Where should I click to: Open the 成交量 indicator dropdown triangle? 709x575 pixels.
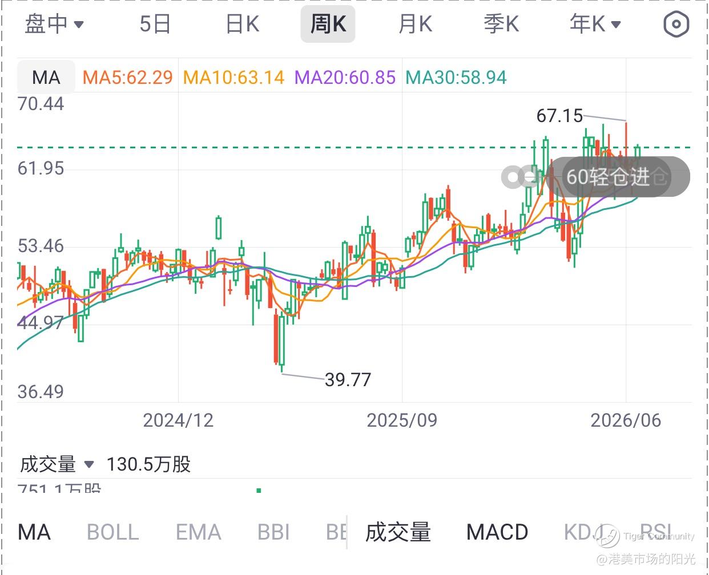(x=89, y=464)
